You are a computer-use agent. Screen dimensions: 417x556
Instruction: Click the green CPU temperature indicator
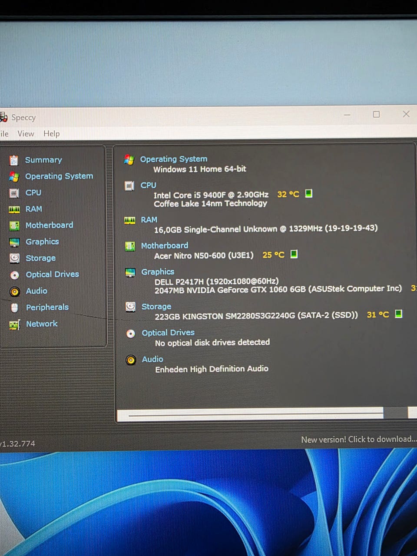pos(308,193)
